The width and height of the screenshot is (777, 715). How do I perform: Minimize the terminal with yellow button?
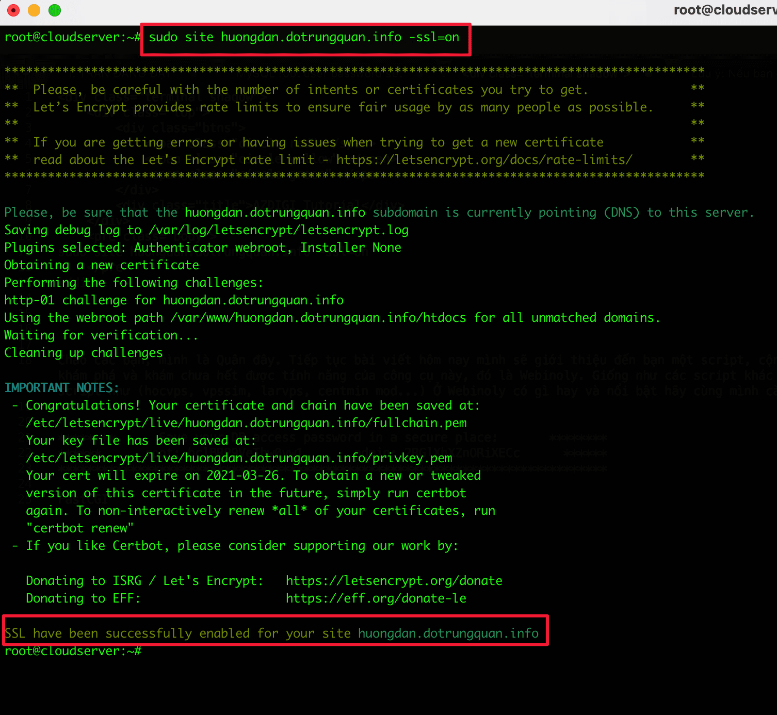(x=34, y=10)
